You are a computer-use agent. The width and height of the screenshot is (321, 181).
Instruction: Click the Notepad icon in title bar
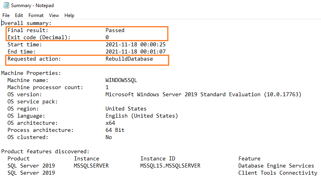pyautogui.click(x=5, y=6)
